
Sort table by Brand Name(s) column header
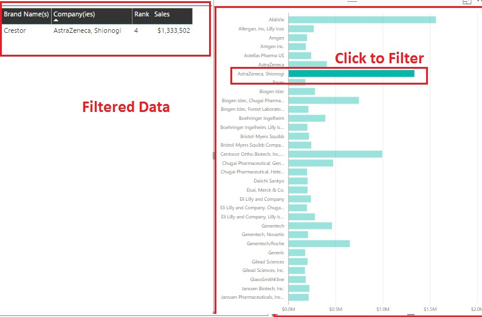click(26, 14)
